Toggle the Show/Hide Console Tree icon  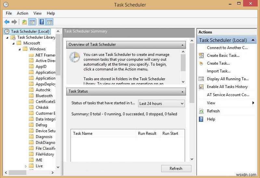click(x=32, y=22)
